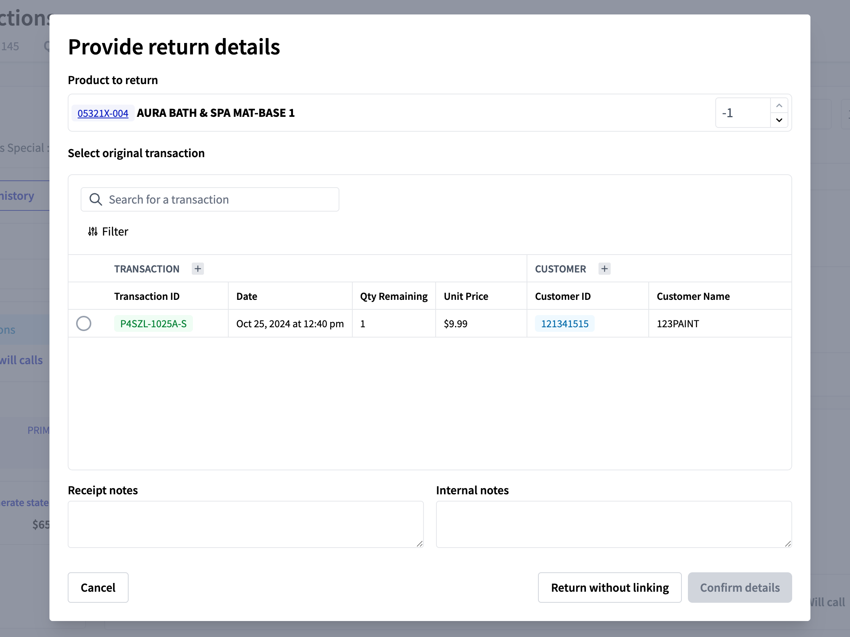Open transaction P4SZL-1025A-S link
Screen dimensions: 850x637
tap(153, 323)
